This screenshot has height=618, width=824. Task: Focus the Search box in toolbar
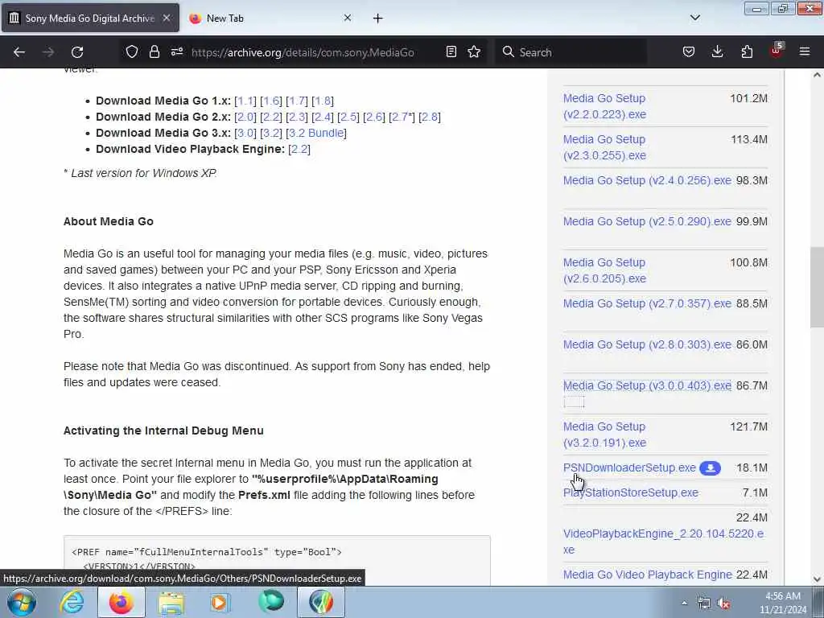[x=571, y=52]
